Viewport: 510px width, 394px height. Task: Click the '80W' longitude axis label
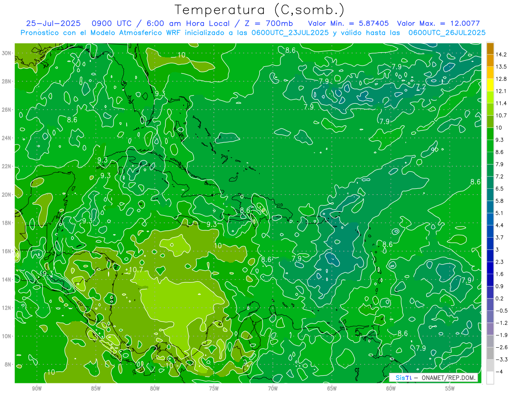click(x=155, y=388)
